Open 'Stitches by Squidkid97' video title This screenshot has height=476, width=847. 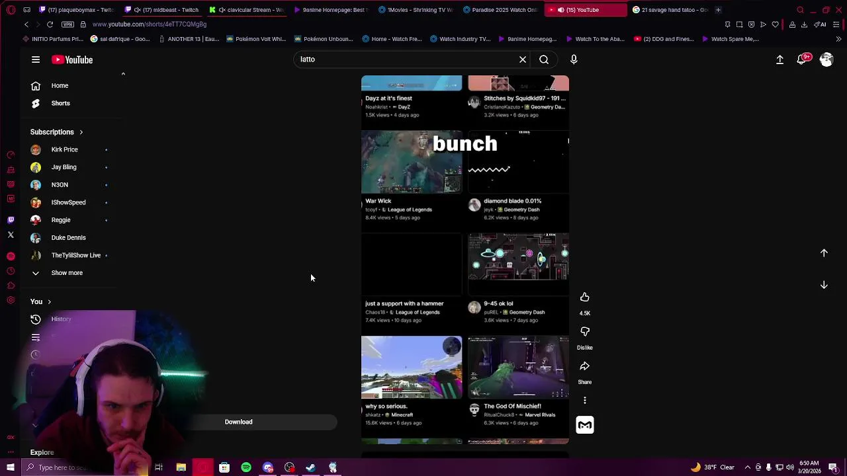[525, 98]
